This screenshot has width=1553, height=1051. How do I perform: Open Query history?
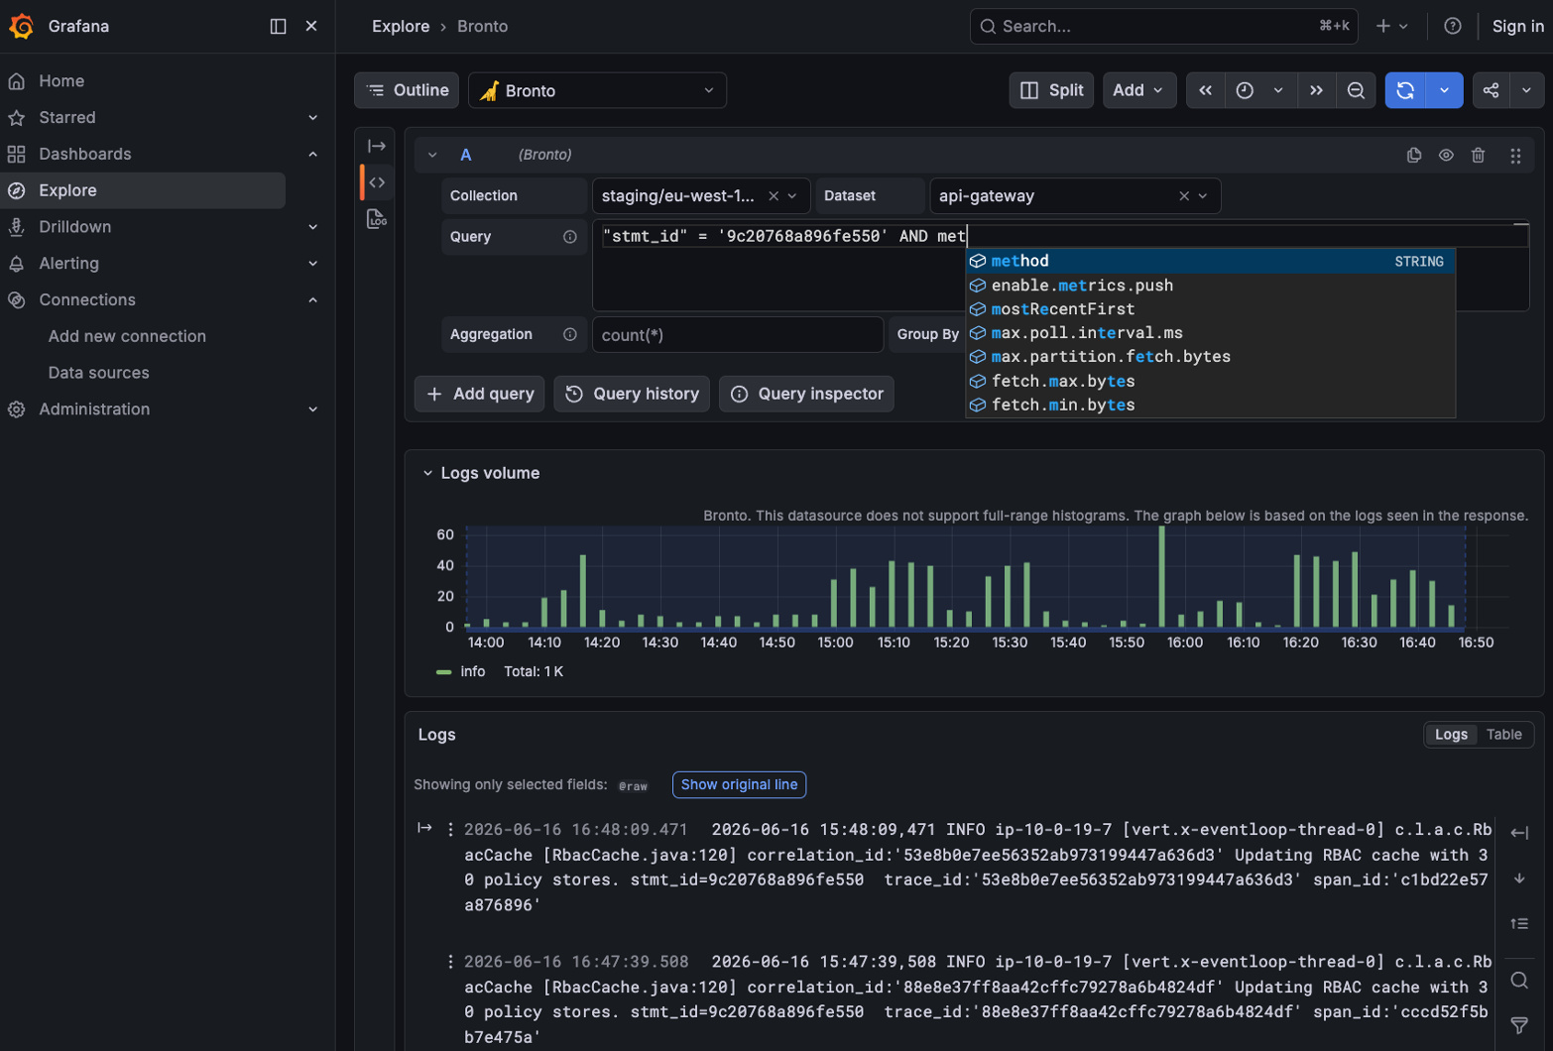pyautogui.click(x=632, y=394)
